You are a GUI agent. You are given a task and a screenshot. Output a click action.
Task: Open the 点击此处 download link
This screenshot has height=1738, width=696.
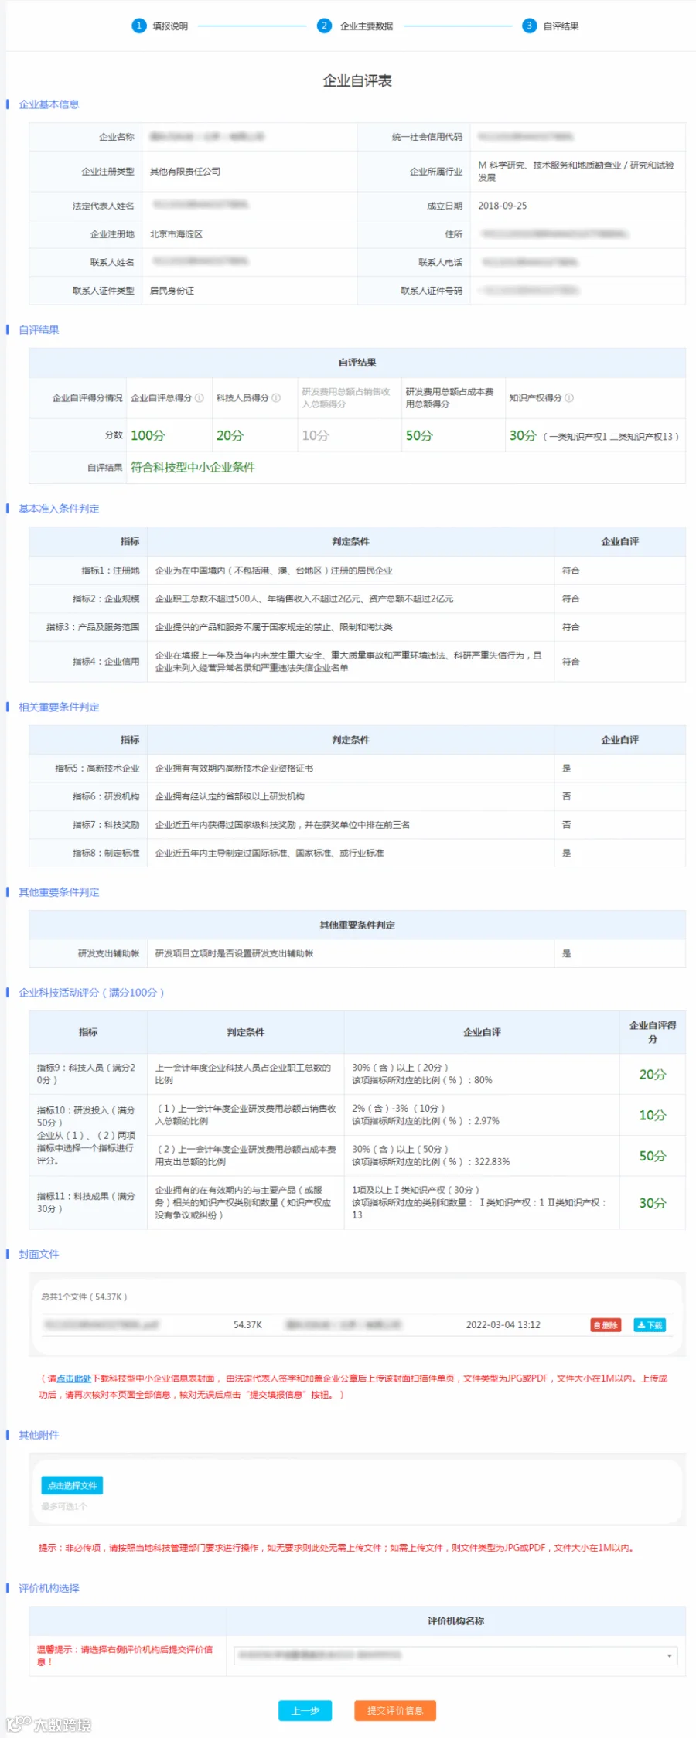coord(74,1378)
